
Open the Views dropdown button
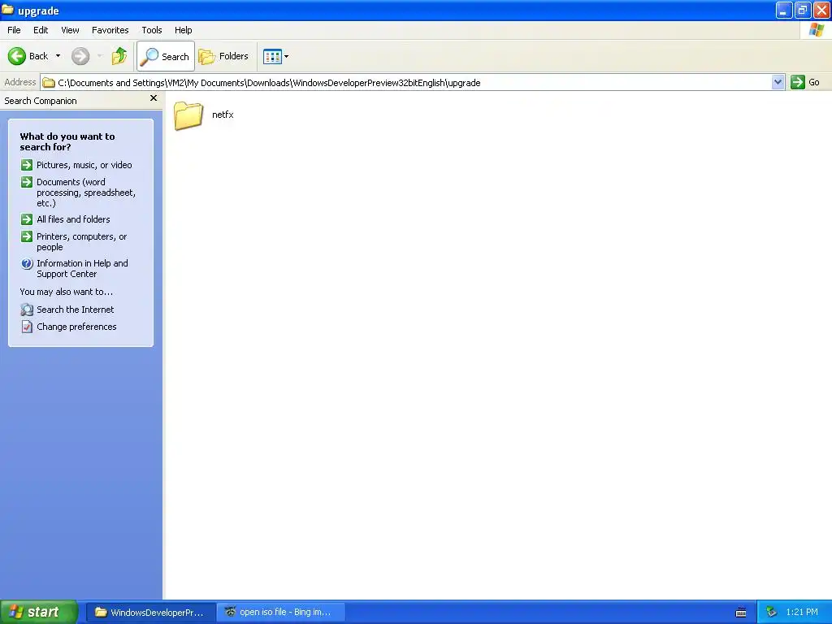(x=276, y=56)
